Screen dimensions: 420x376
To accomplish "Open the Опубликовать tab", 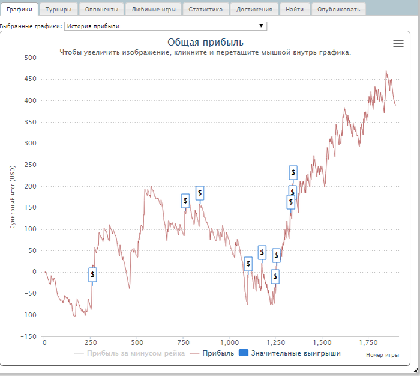I will [338, 10].
